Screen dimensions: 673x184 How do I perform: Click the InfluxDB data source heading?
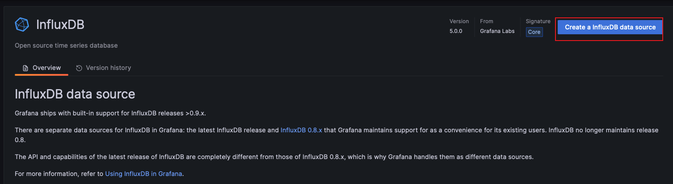[x=75, y=94]
